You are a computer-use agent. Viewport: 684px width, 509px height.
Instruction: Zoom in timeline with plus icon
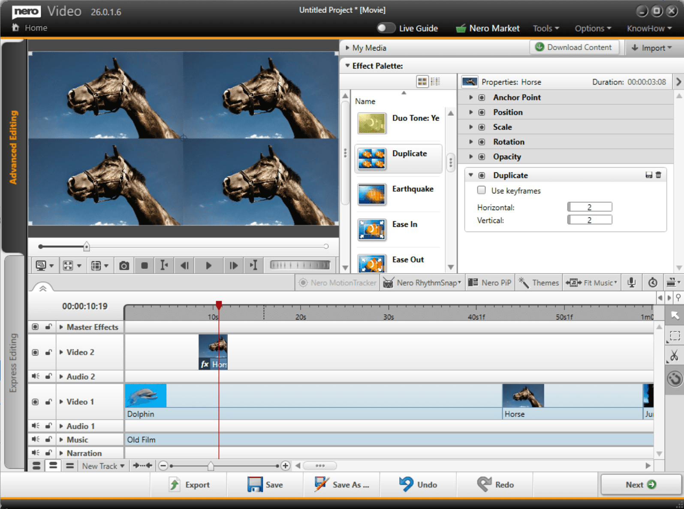285,466
